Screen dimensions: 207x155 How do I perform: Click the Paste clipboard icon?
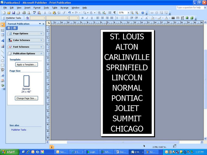click(54, 13)
